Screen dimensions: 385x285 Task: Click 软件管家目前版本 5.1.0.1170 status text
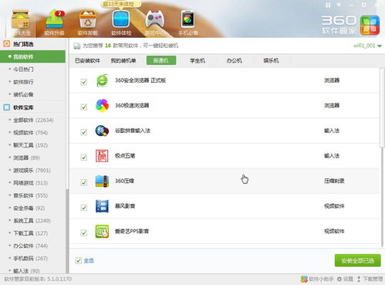pos(38,279)
